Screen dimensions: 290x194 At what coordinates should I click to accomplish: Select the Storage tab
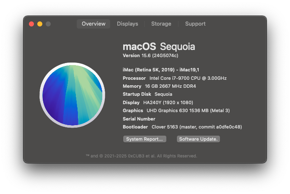click(161, 24)
